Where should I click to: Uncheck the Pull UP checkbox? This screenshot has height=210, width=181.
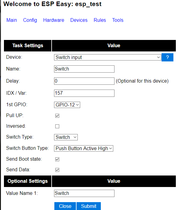pos(57,116)
